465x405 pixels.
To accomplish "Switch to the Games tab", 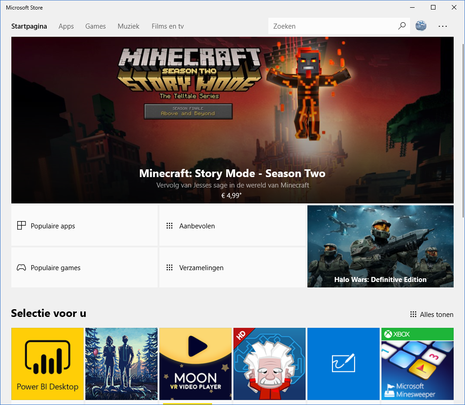I will pos(95,26).
